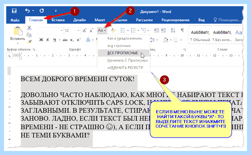Choose ВСЕ ПРОПИСНЫЕ case option
Image resolution: width=251 pixels, height=155 pixels.
click(124, 53)
